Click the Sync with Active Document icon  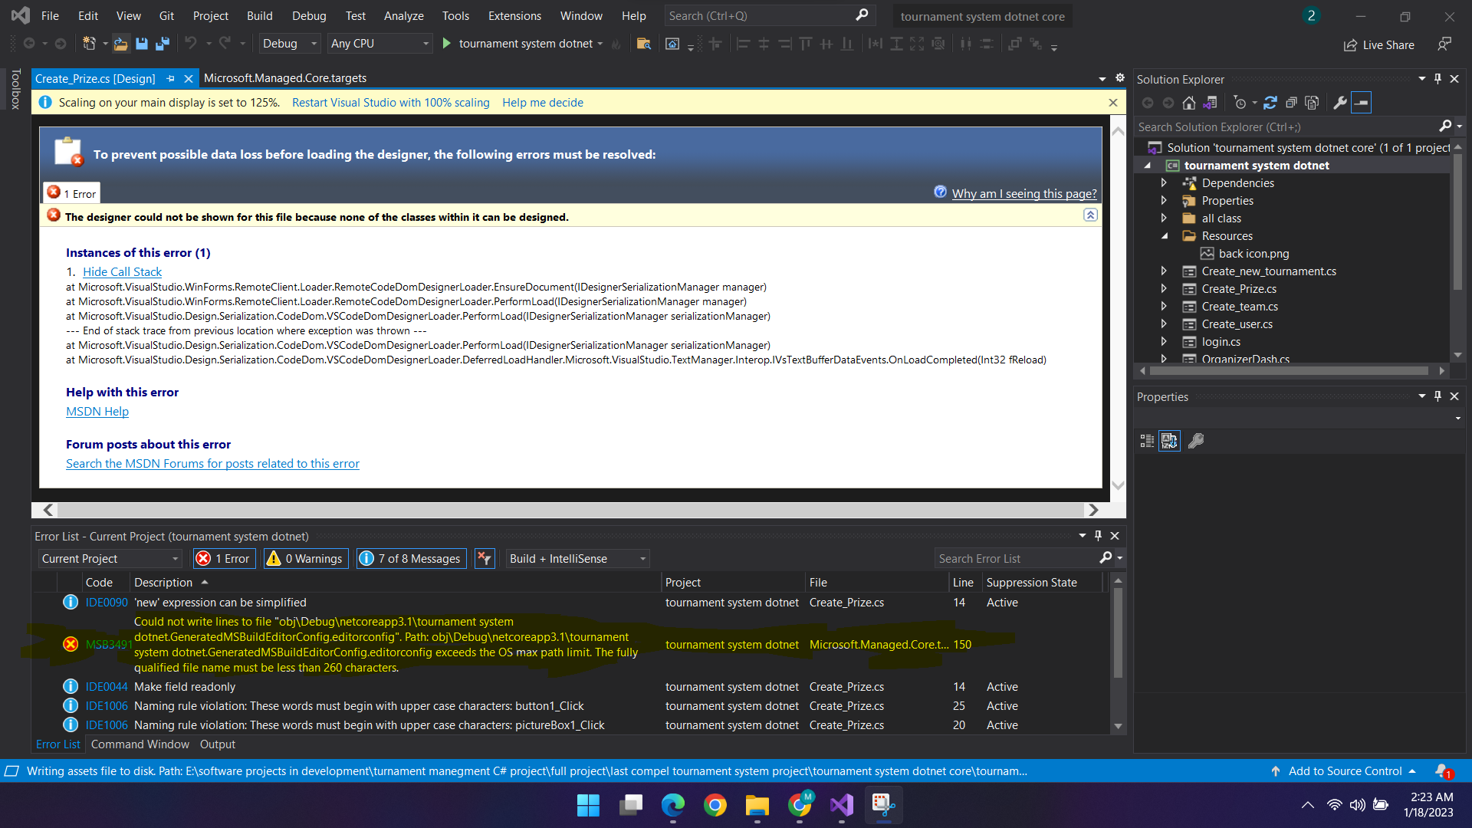[1270, 103]
